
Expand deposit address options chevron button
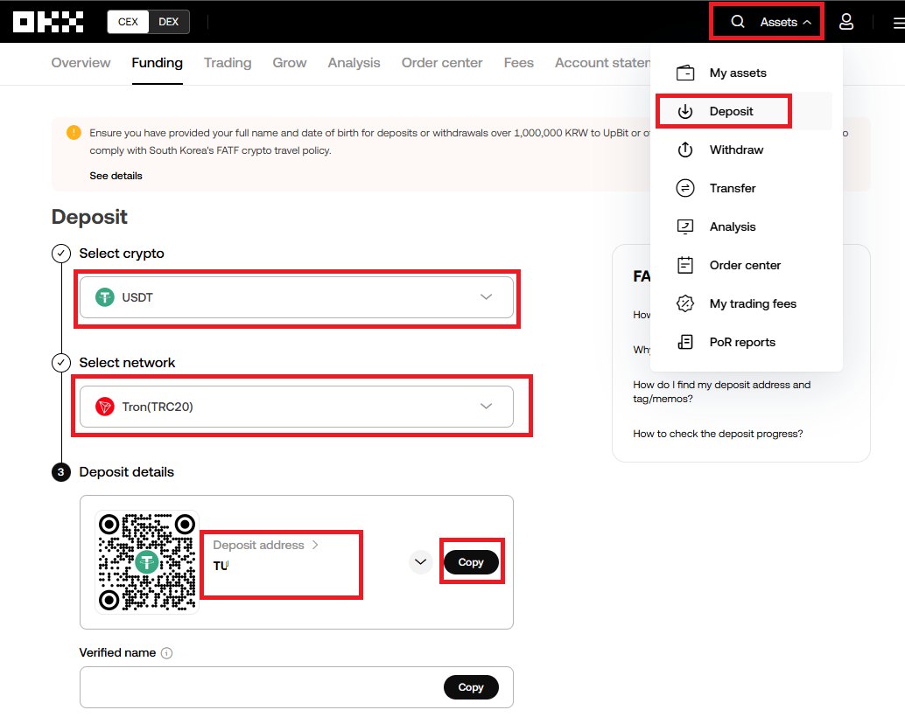(x=421, y=562)
